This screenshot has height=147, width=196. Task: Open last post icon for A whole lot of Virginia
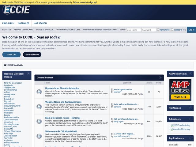click(112, 134)
